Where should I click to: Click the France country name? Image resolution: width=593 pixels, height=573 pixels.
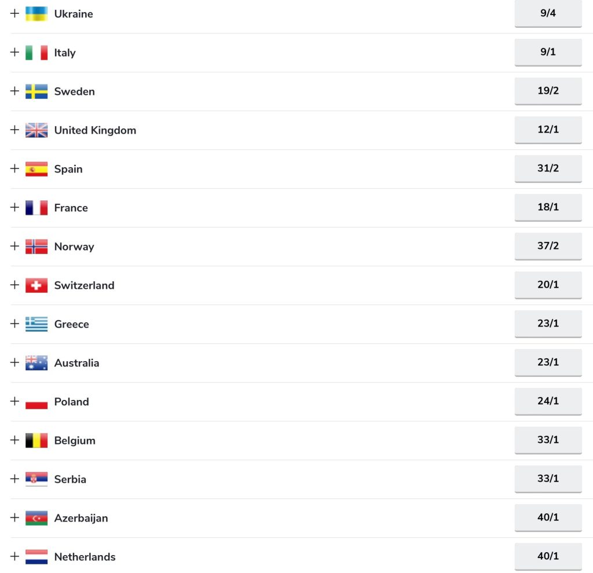[x=71, y=208]
